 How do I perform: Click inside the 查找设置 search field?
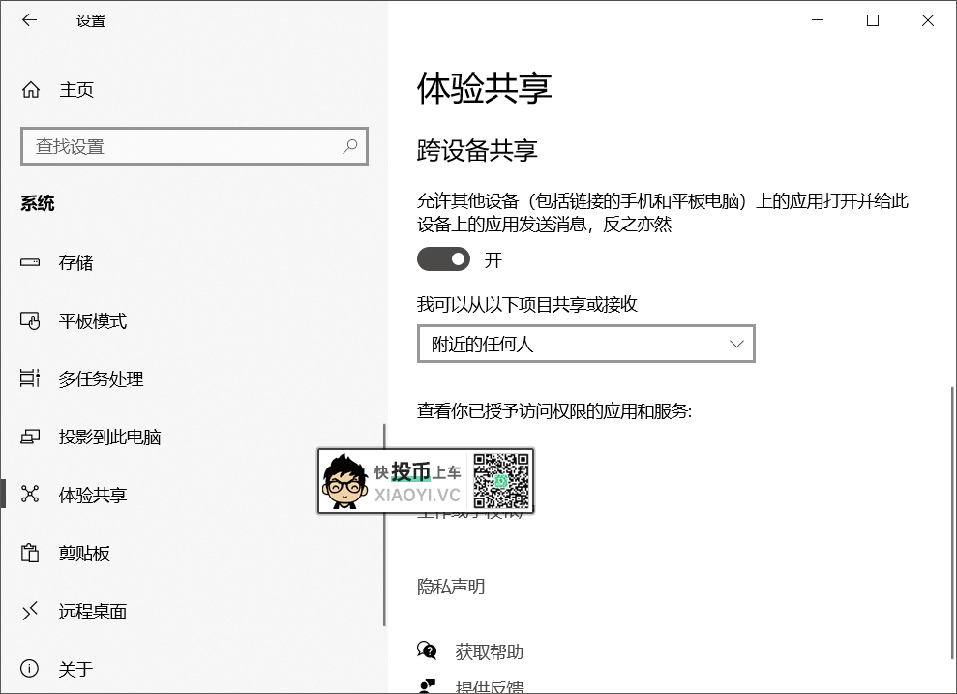[174, 145]
